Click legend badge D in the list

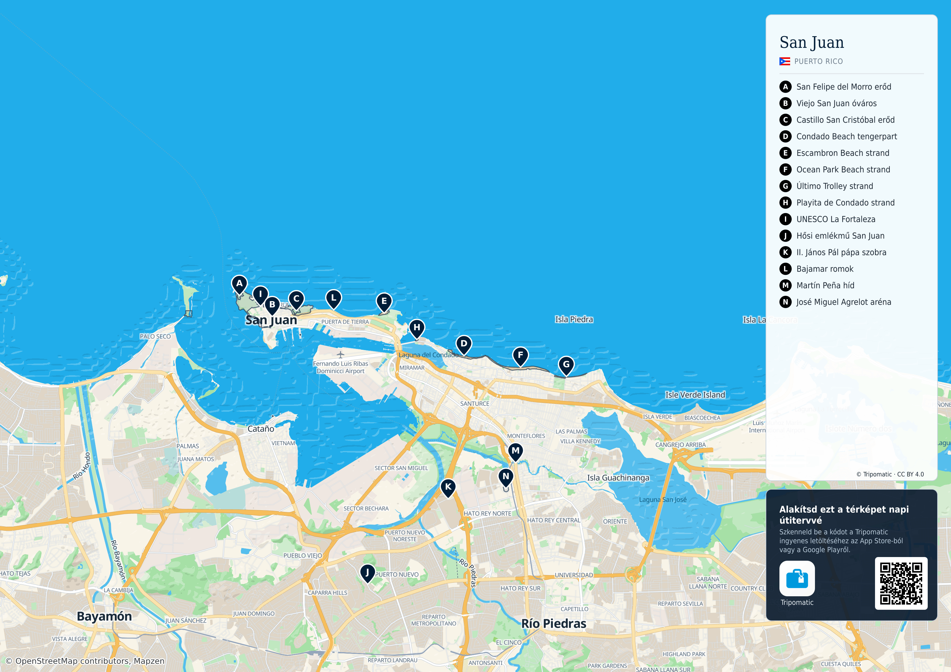pyautogui.click(x=785, y=136)
